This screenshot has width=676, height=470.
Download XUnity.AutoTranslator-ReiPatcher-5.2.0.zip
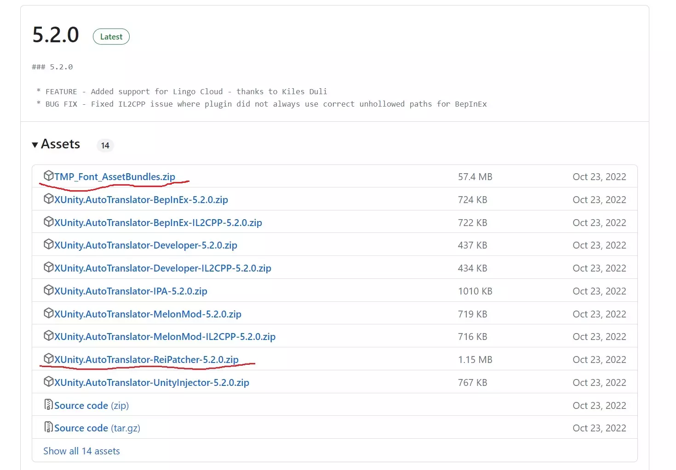pyautogui.click(x=146, y=360)
